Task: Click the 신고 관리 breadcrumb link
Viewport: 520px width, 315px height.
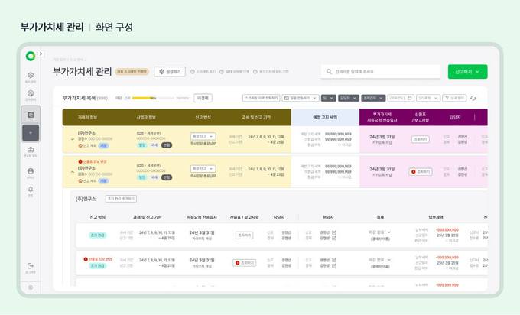Action: 76,60
